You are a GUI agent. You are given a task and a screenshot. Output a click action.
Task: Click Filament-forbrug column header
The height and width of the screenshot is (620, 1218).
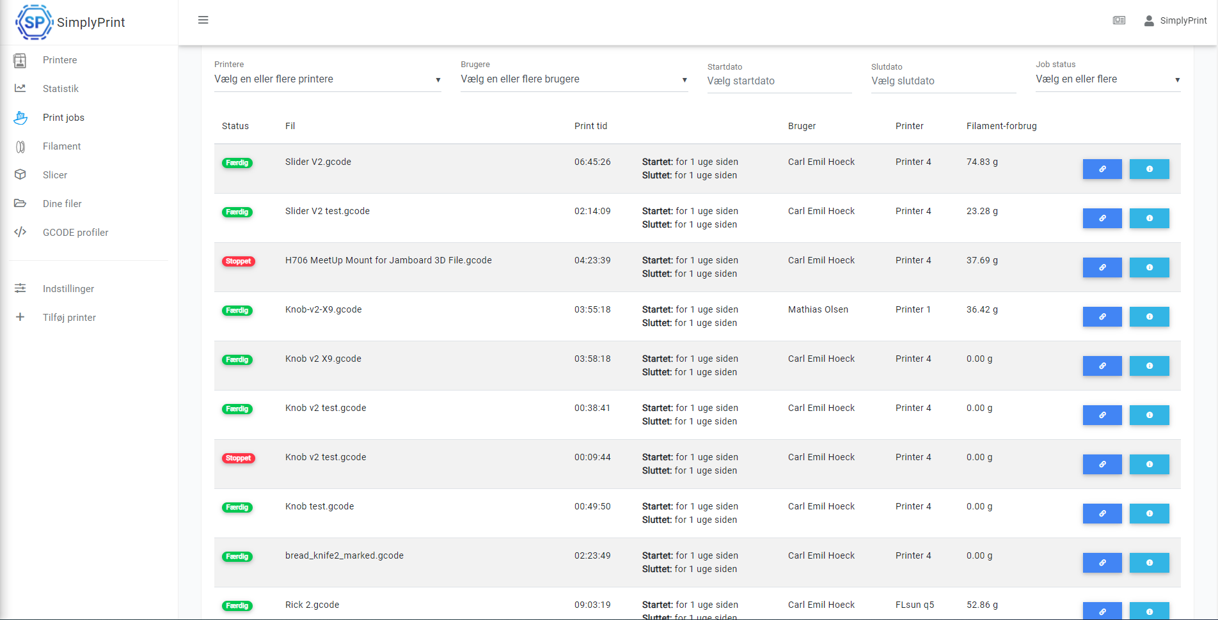coord(1001,126)
